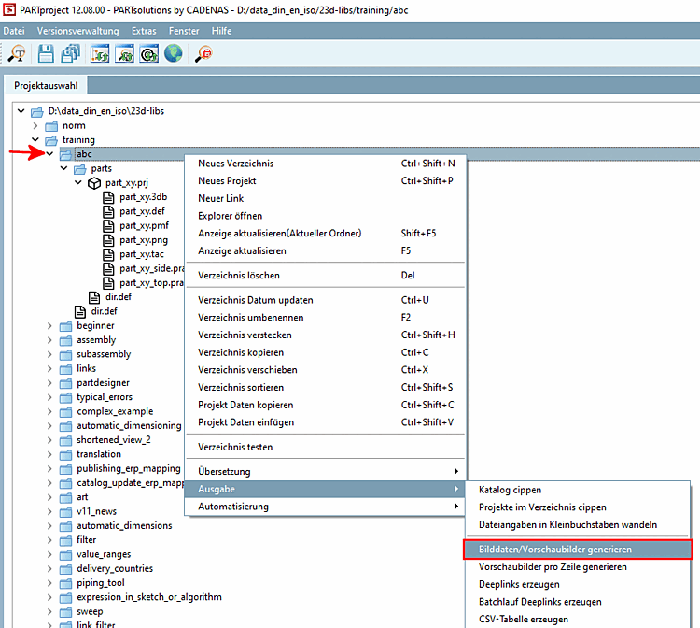The height and width of the screenshot is (628, 700).
Task: Click the globe toolbar icon
Action: (x=174, y=53)
